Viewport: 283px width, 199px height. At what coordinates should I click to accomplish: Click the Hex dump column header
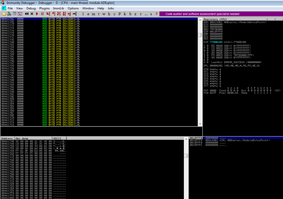tap(33, 138)
